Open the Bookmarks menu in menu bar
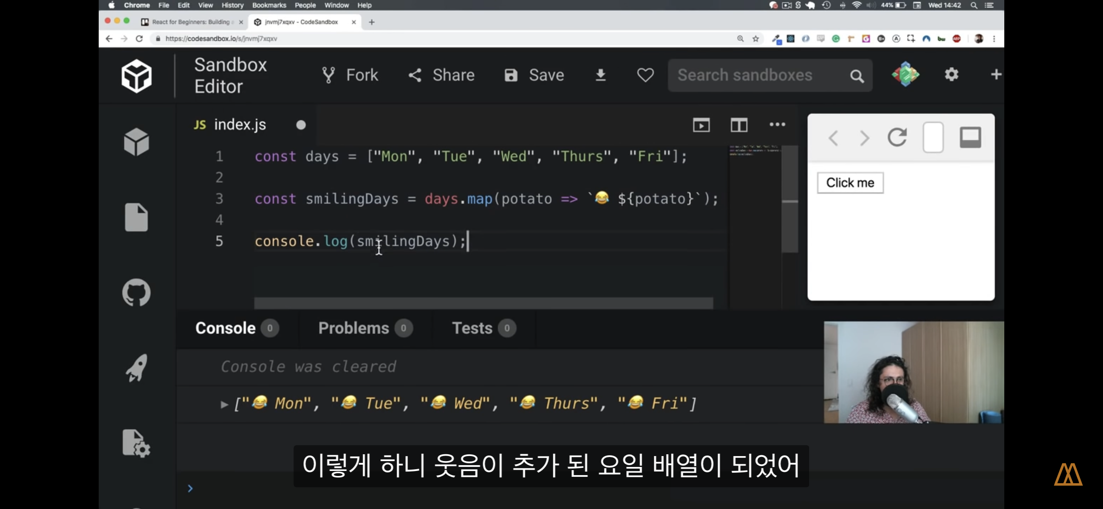The image size is (1103, 509). pos(269,5)
